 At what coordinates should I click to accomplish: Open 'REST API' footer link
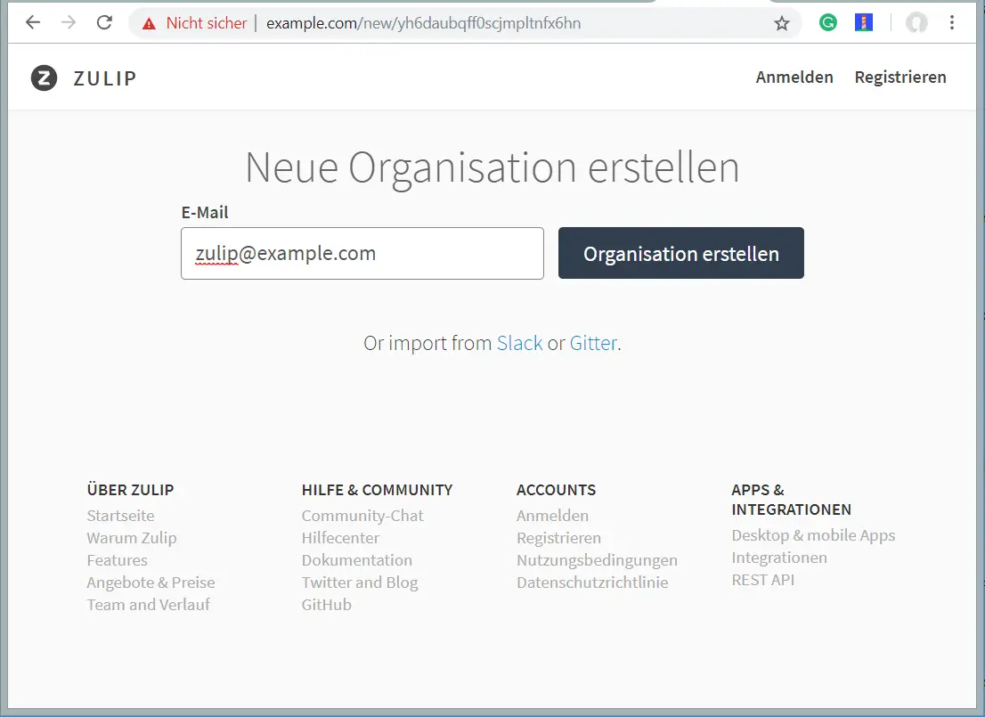[x=763, y=580]
